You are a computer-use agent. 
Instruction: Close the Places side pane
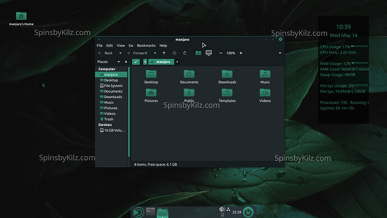(x=126, y=62)
